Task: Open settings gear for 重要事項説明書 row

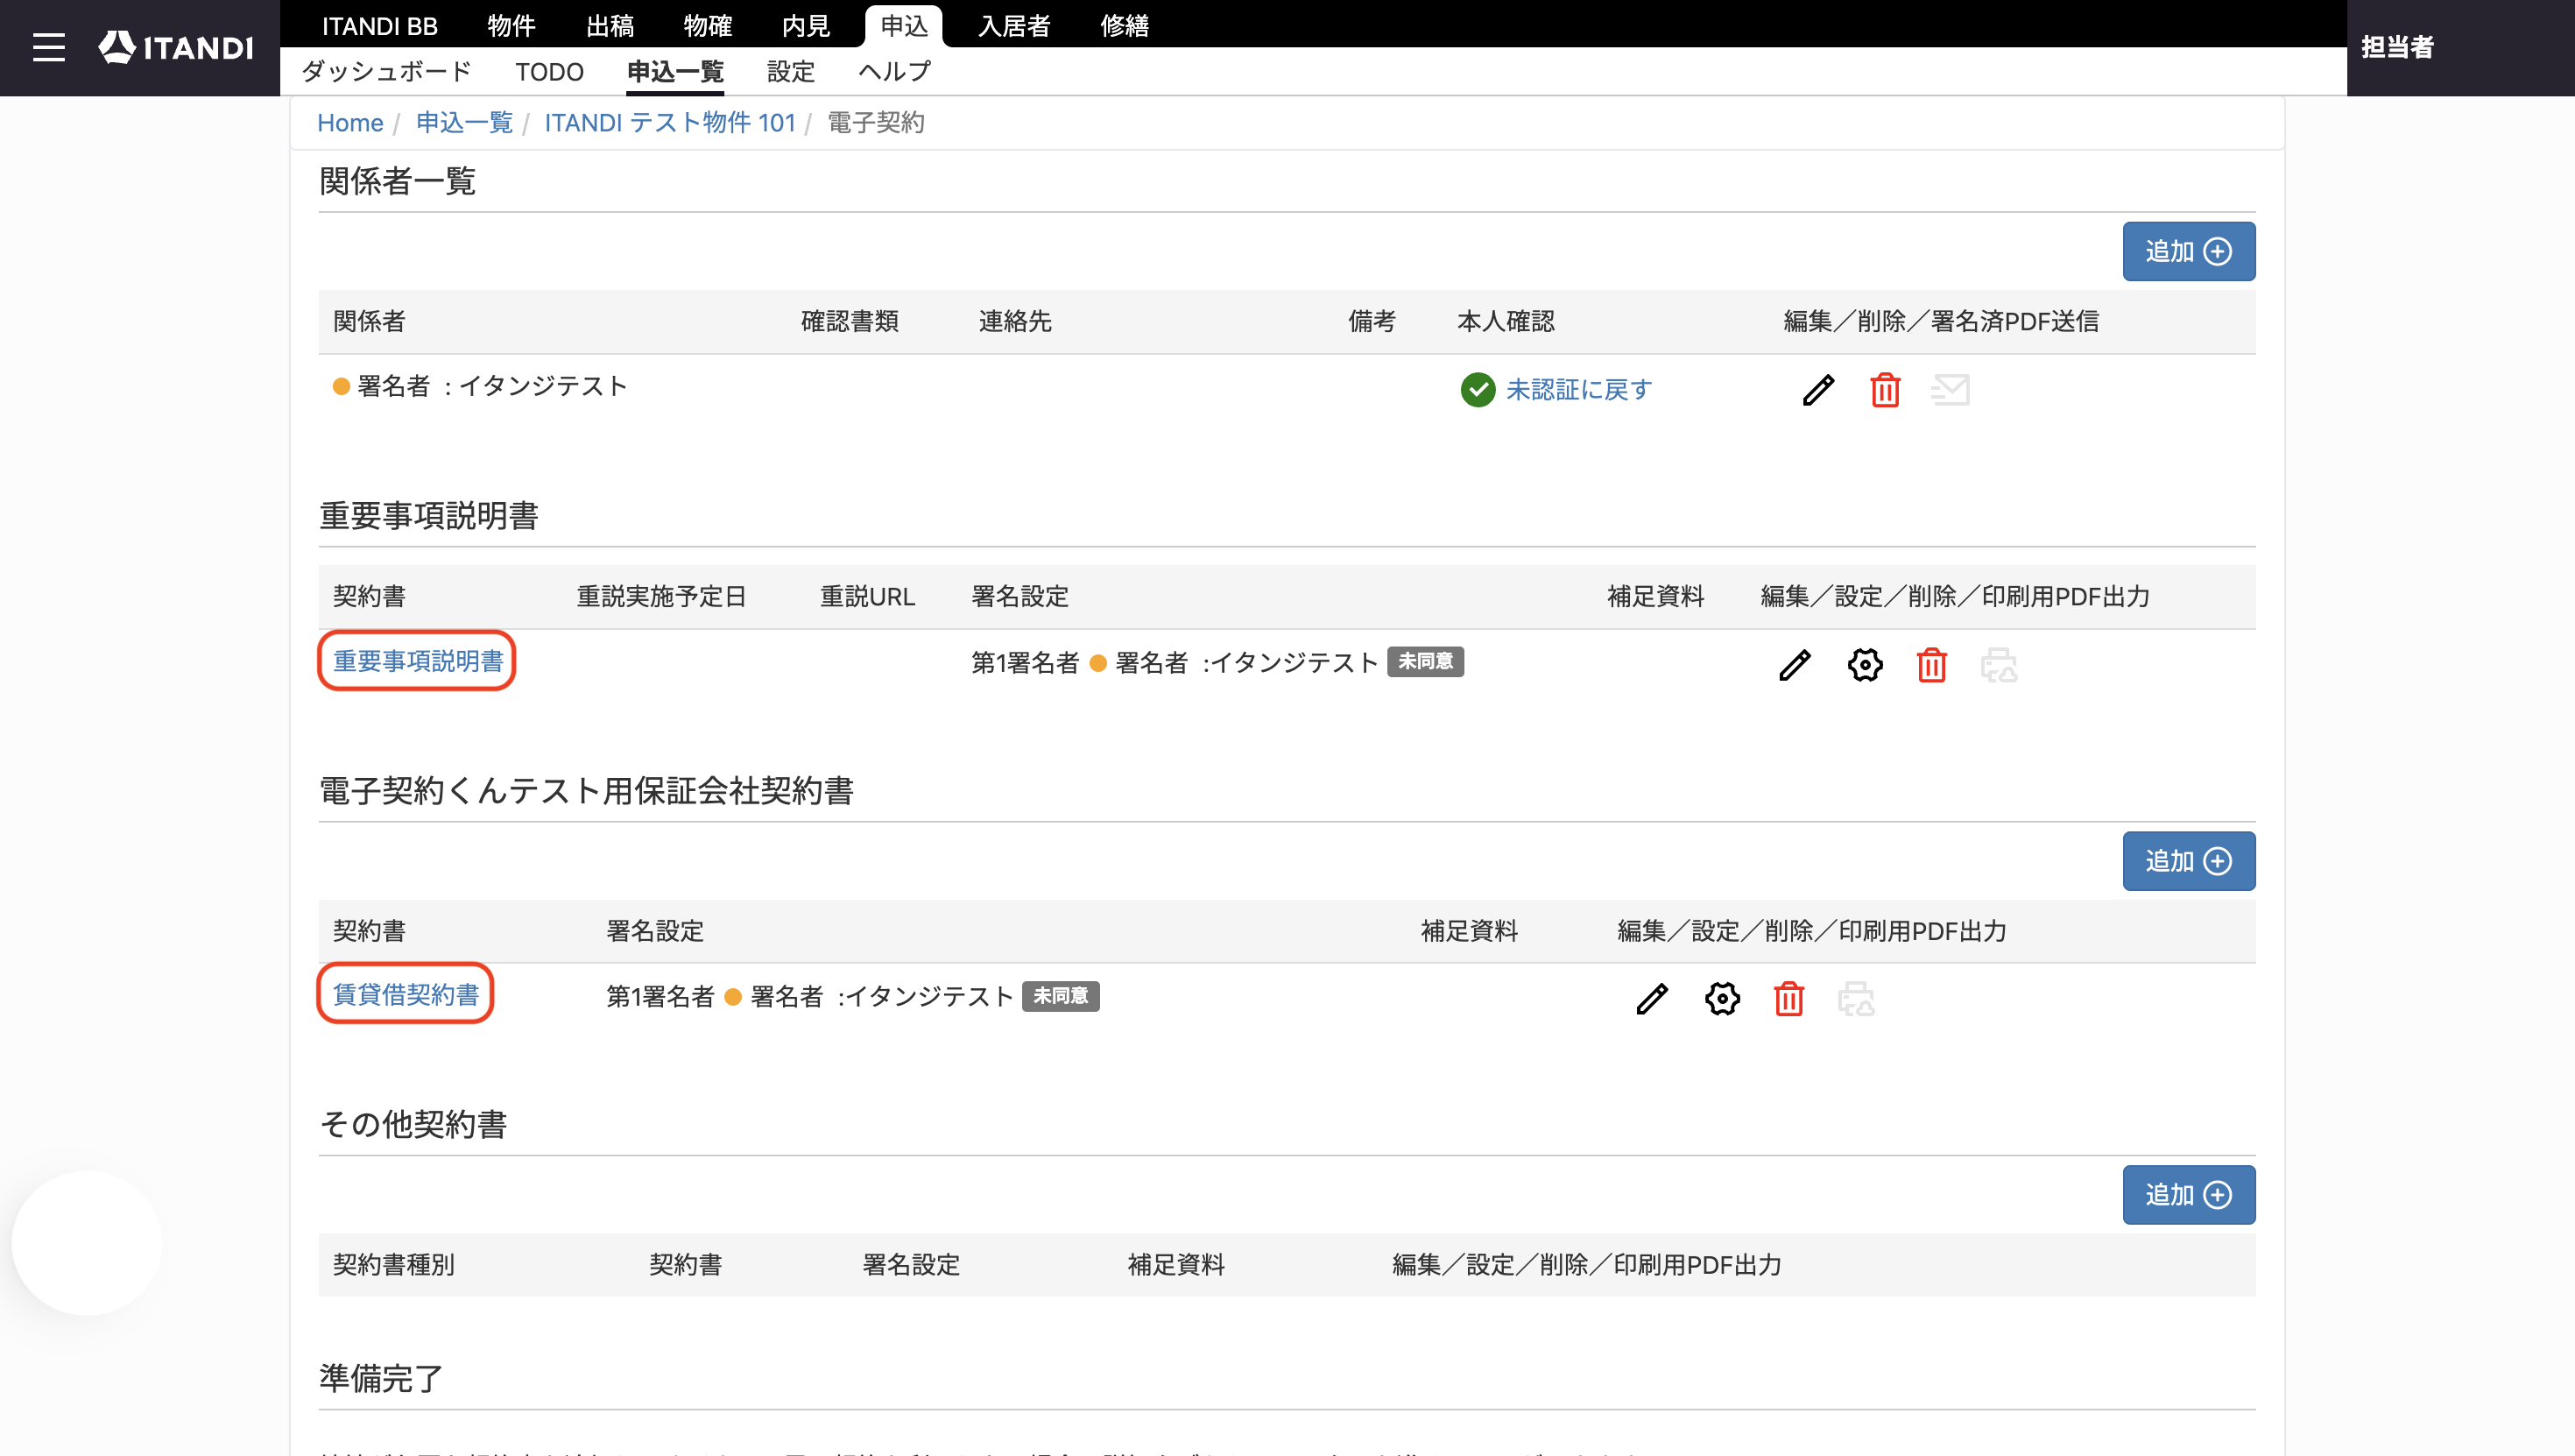Action: 1865,665
